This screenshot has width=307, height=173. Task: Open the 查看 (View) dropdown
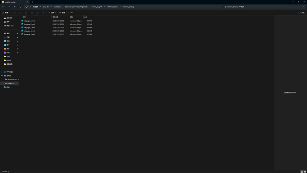(63, 13)
